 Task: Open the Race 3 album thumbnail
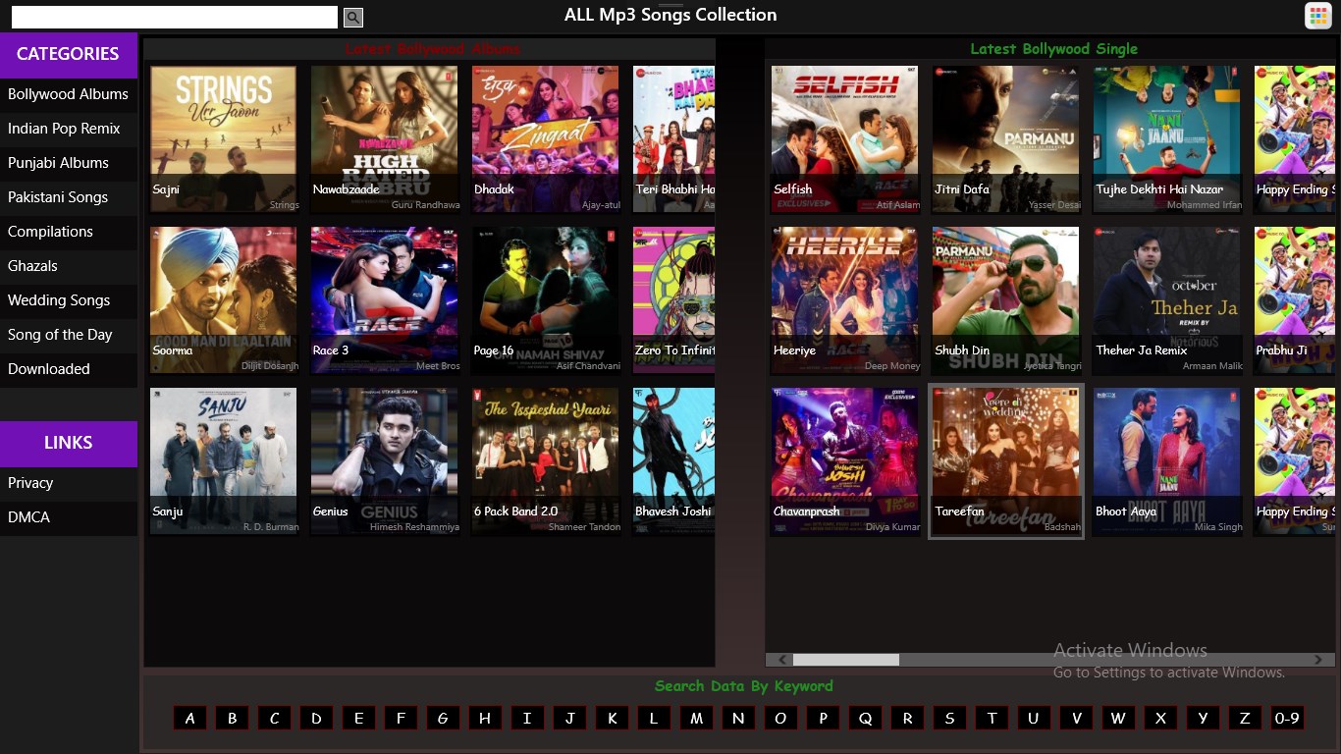(385, 300)
